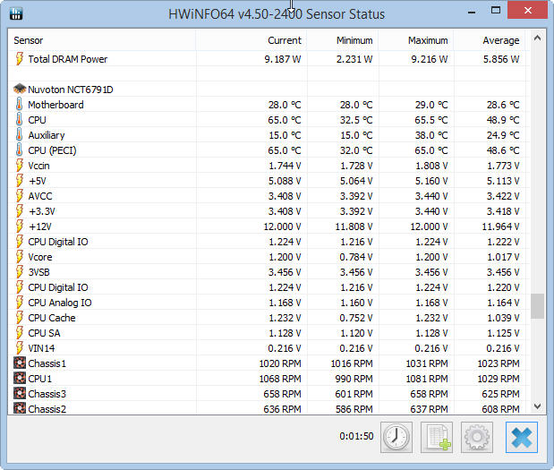The width and height of the screenshot is (554, 470).
Task: Click the Auxiliary thermometer icon
Action: click(20, 134)
